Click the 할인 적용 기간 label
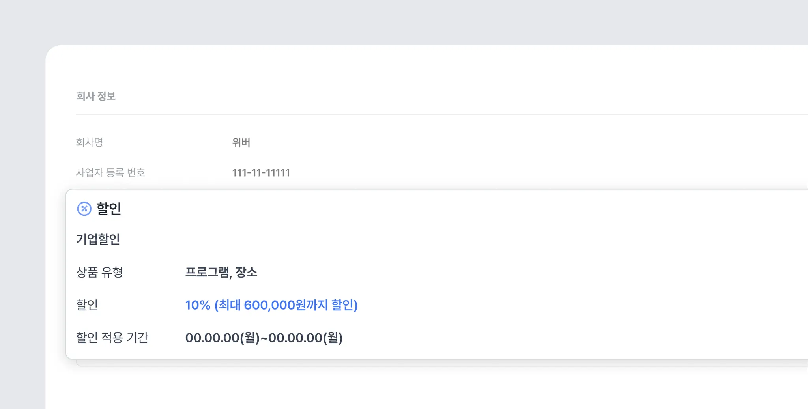 (x=112, y=338)
